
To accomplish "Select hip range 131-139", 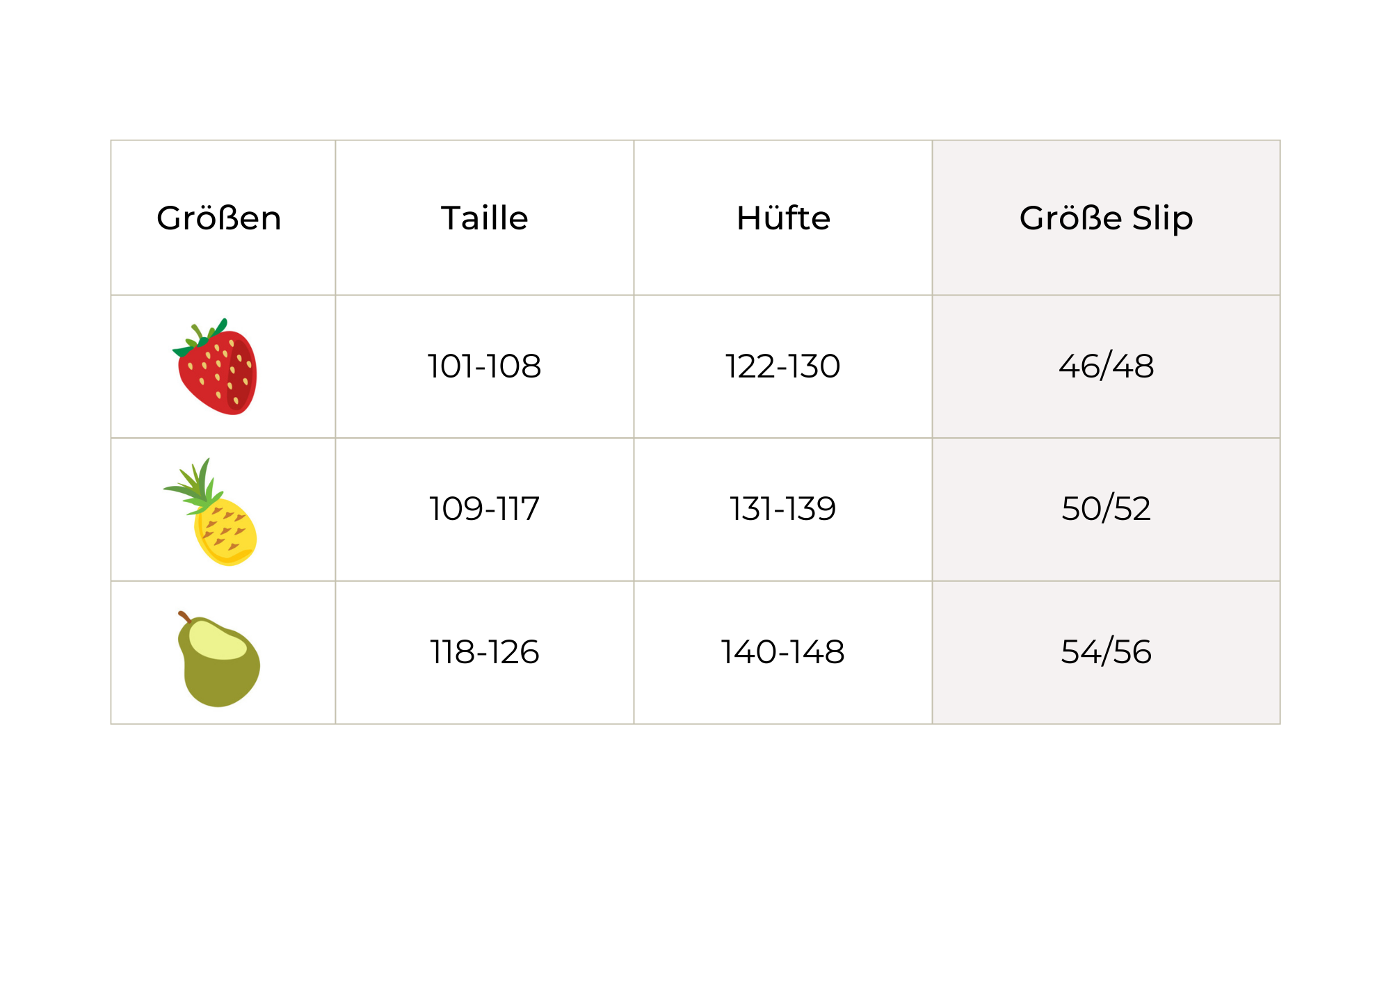I will point(783,509).
